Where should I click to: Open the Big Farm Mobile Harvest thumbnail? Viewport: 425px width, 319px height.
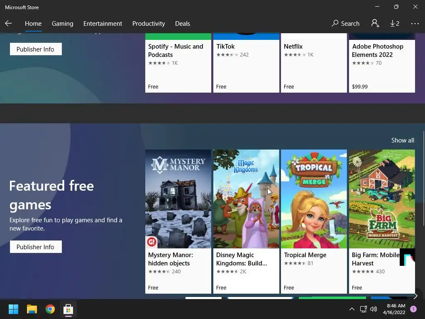(382, 199)
